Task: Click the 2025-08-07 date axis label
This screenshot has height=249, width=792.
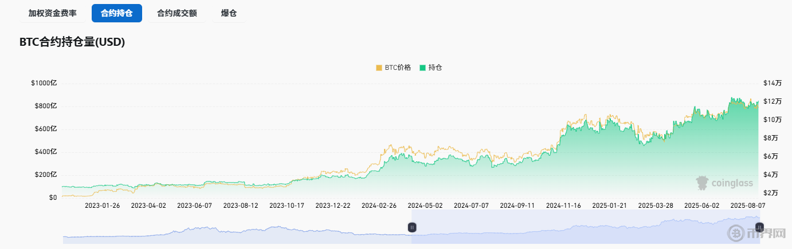Action: 747,205
